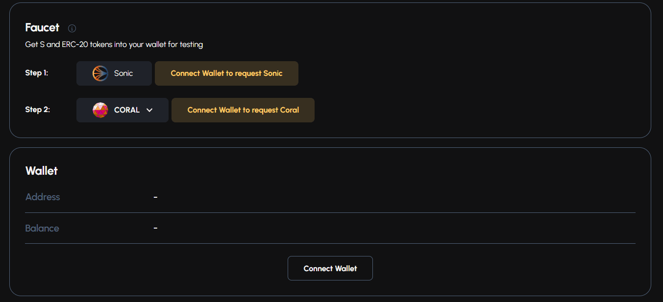Select the Sonic token name text
Screen dimensions: 663x302
click(123, 73)
